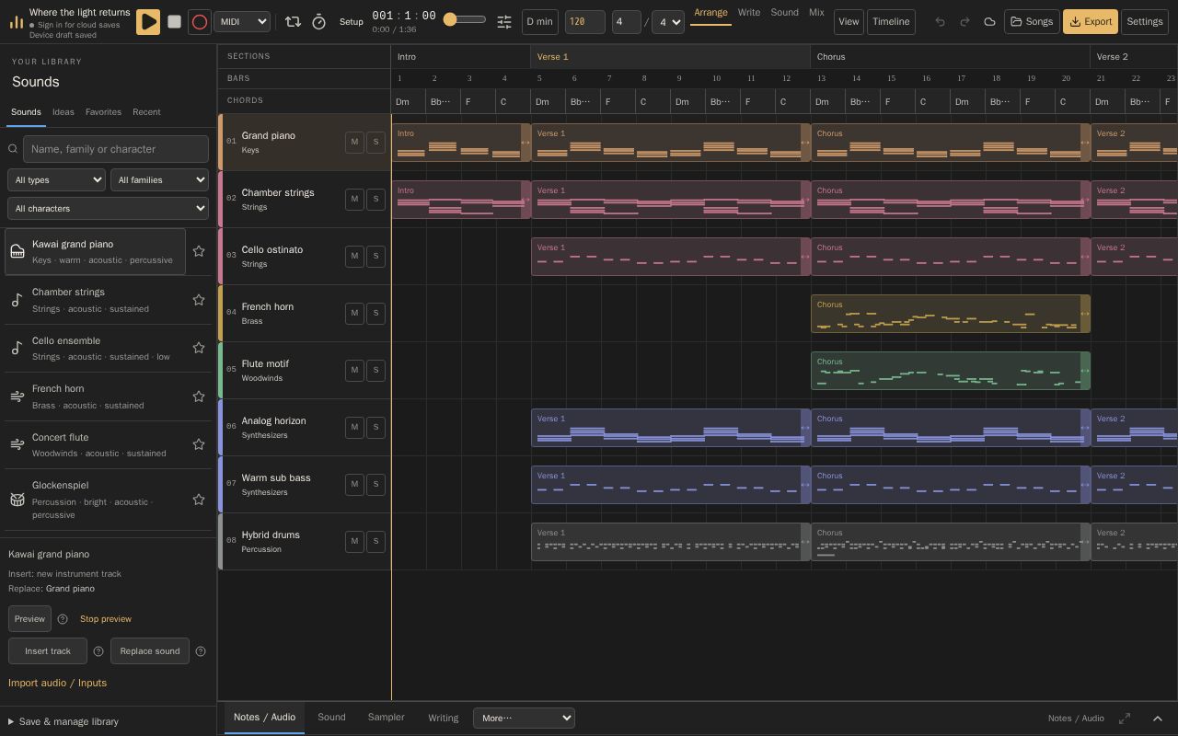Open the D min key selector

point(540,22)
